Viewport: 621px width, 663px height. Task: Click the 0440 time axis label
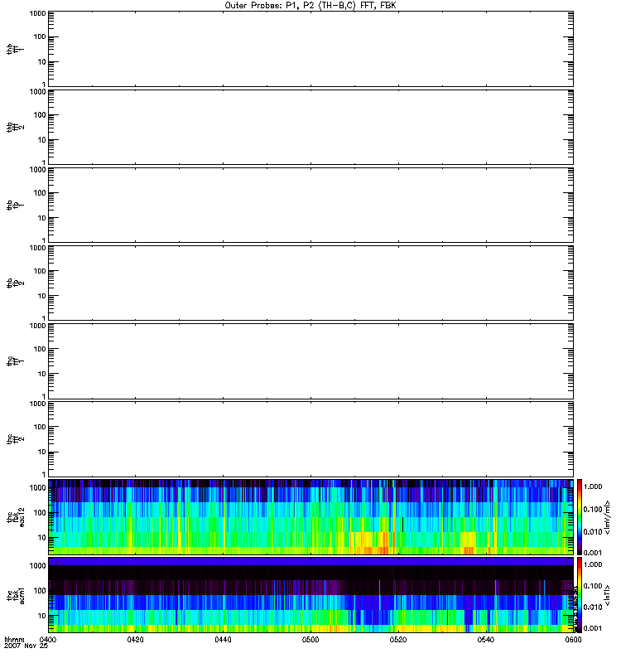[223, 639]
